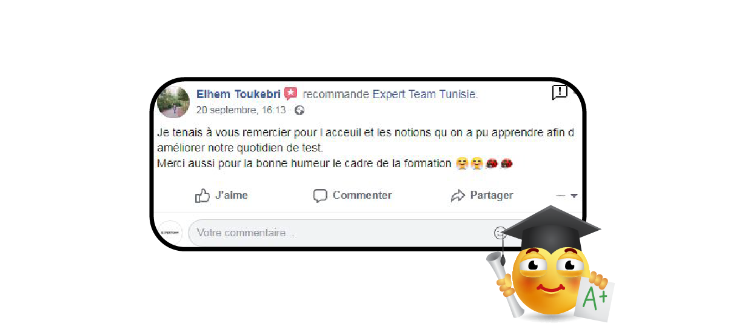
Task: Click the first hugging face emoji in post
Action: (x=463, y=164)
